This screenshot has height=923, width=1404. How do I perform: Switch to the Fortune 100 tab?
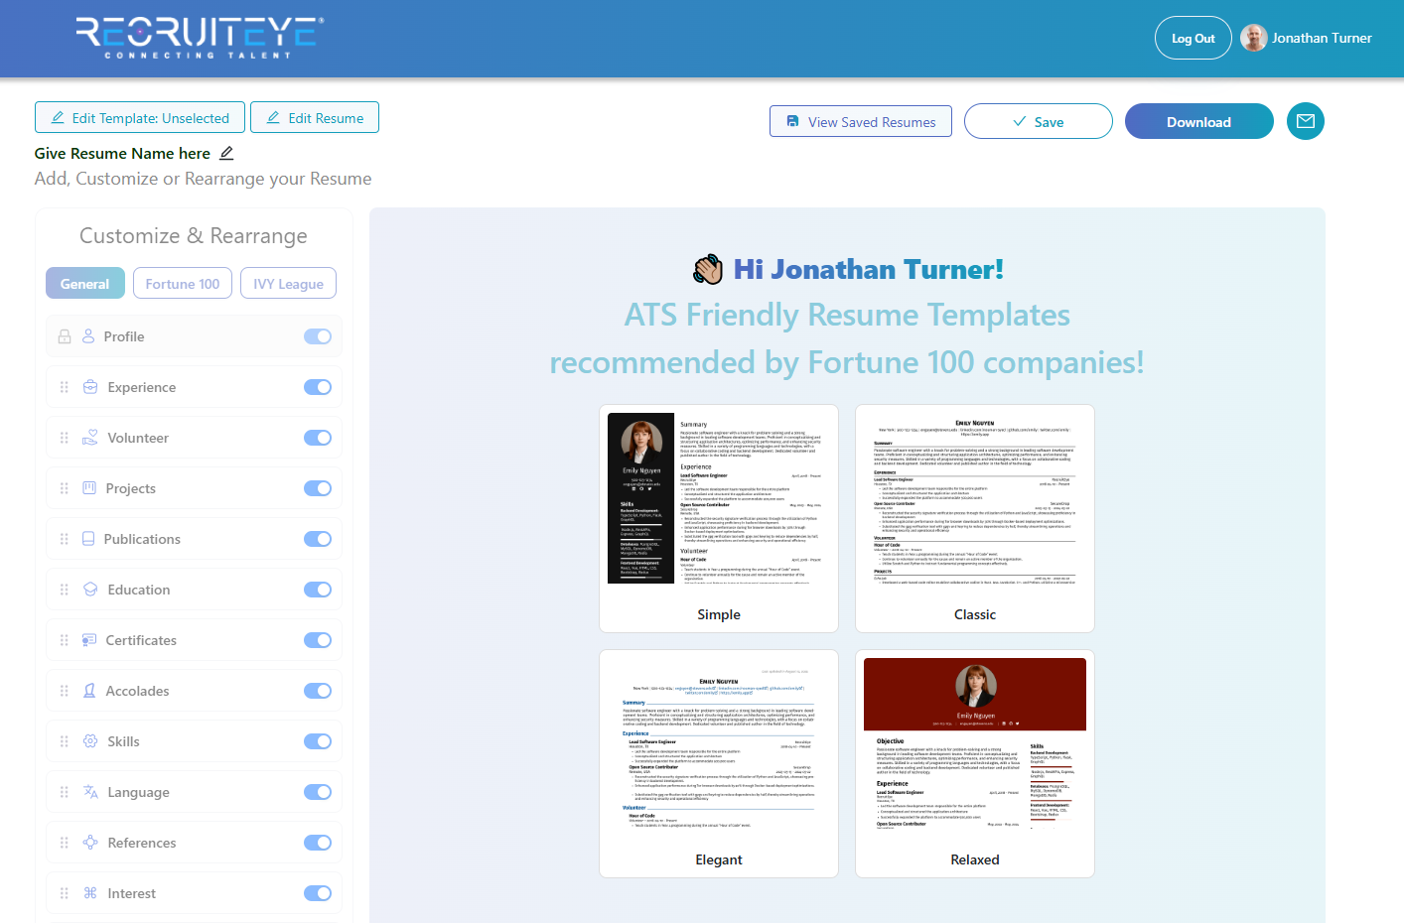(183, 284)
